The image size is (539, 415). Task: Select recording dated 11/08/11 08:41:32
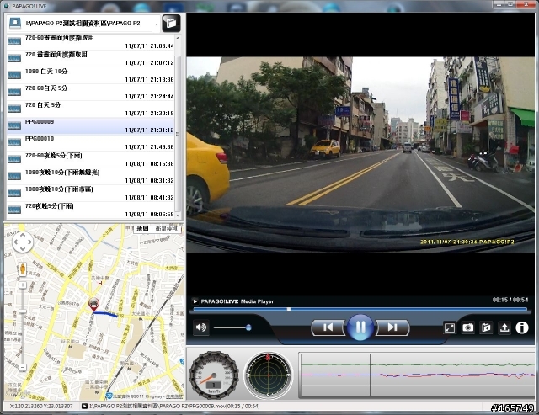point(92,193)
